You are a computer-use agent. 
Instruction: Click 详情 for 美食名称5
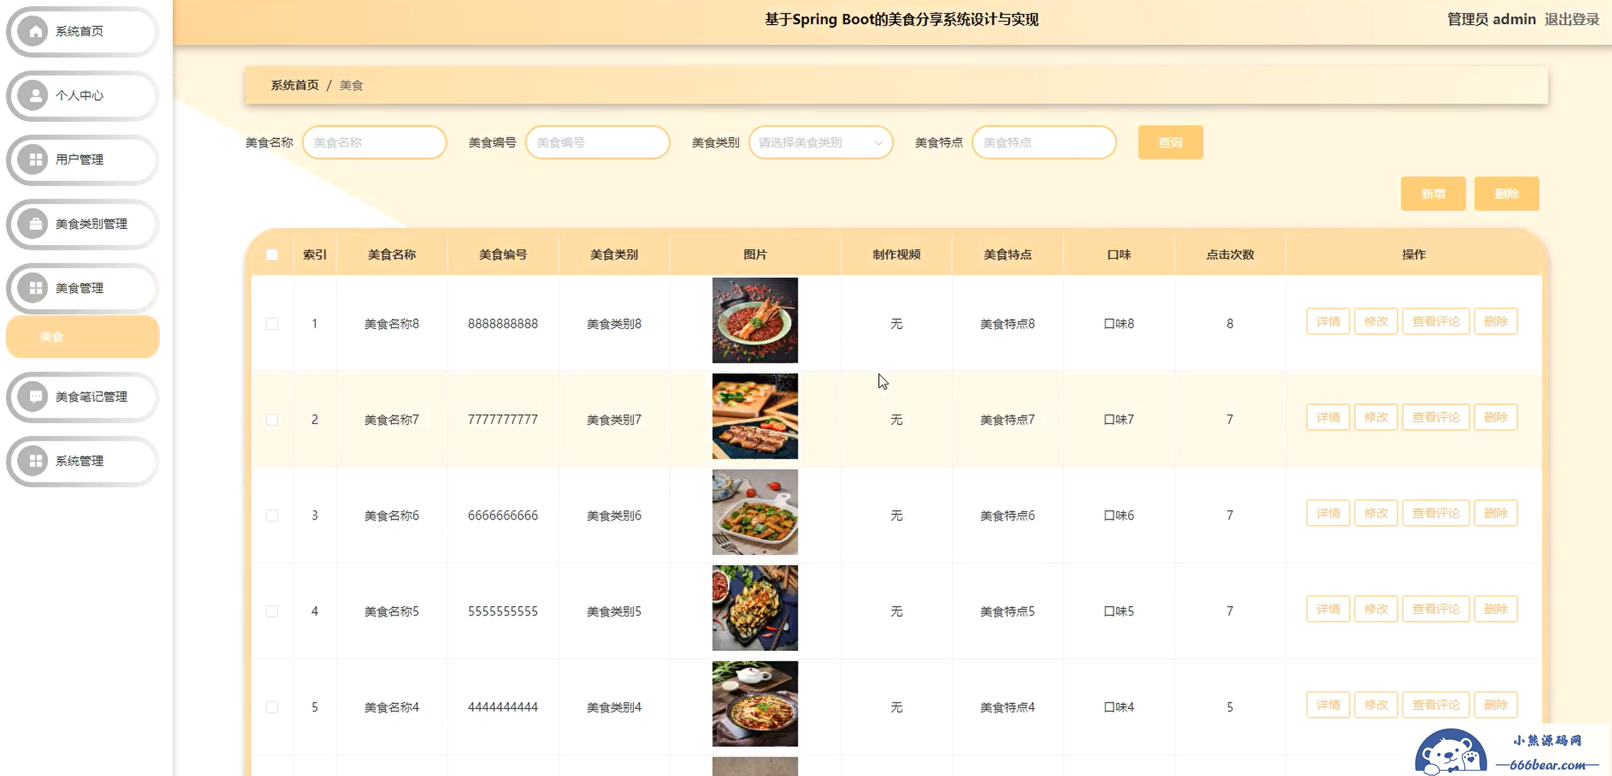[x=1328, y=609]
